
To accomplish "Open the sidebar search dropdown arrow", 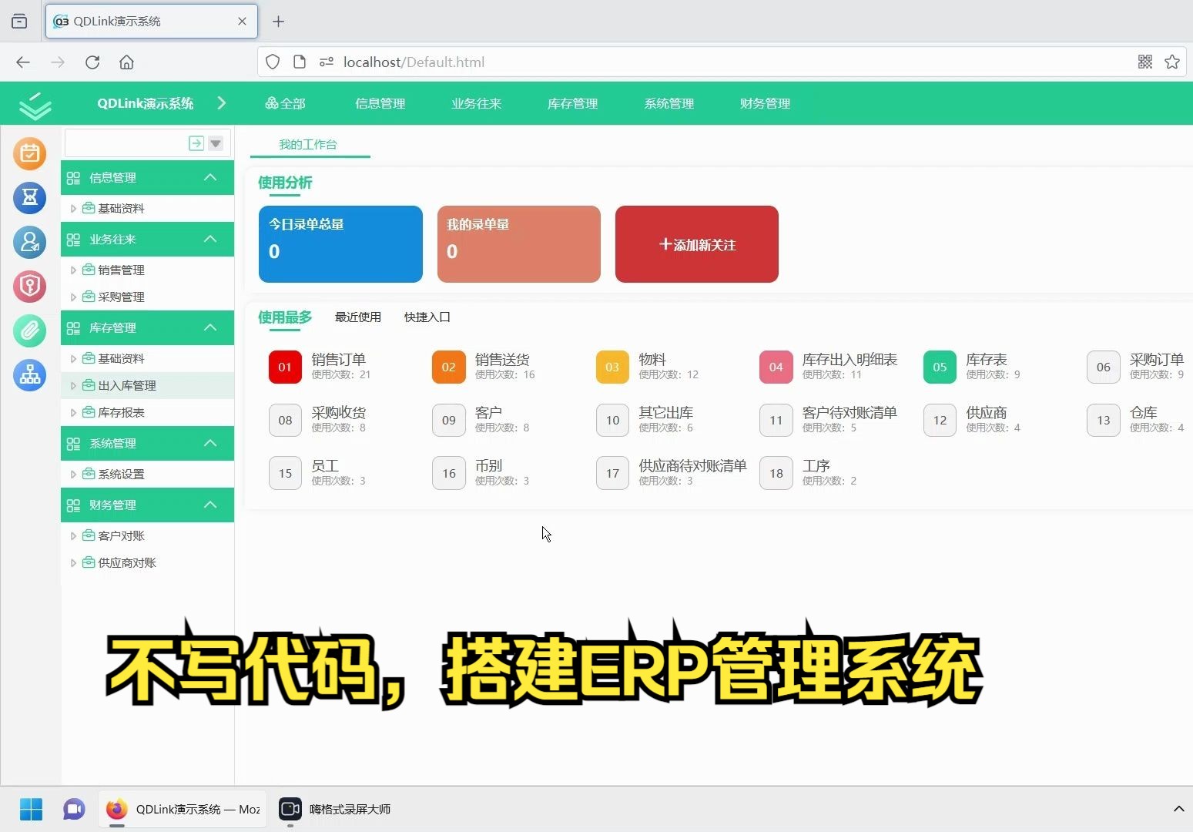I will [216, 143].
